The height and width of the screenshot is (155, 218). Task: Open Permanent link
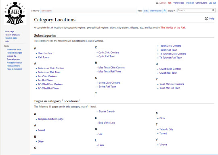click(x=13, y=66)
